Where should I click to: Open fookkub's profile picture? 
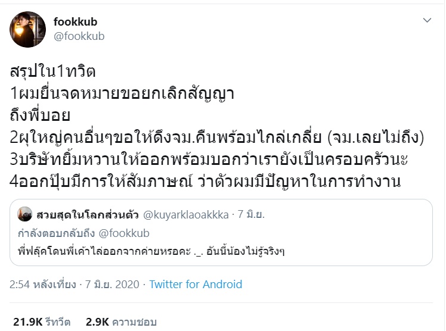coord(26,29)
